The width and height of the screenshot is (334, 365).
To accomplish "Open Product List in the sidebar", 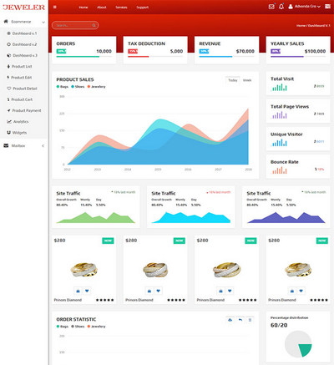I will 22,66.
